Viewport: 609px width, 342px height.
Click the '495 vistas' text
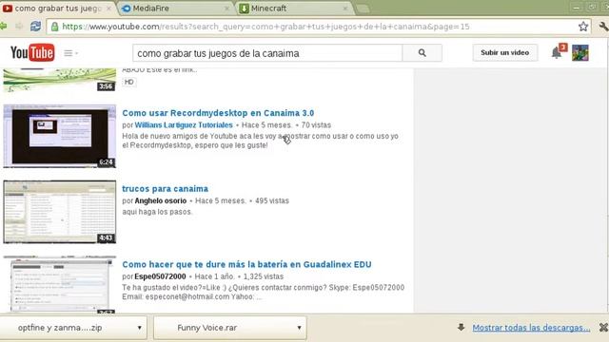point(272,200)
